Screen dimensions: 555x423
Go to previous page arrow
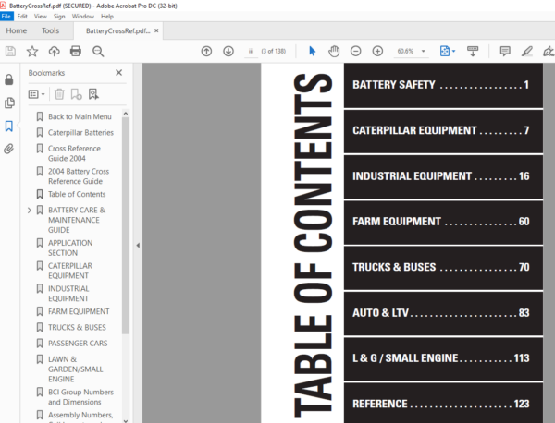point(206,51)
